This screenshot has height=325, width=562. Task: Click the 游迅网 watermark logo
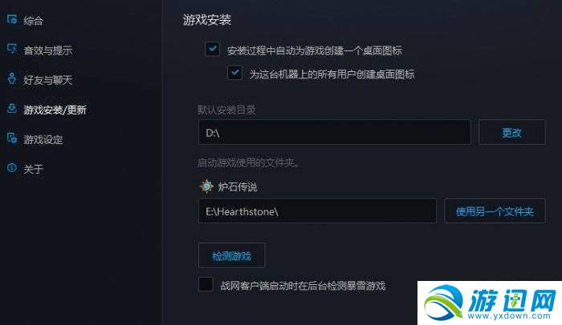pyautogui.click(x=490, y=303)
